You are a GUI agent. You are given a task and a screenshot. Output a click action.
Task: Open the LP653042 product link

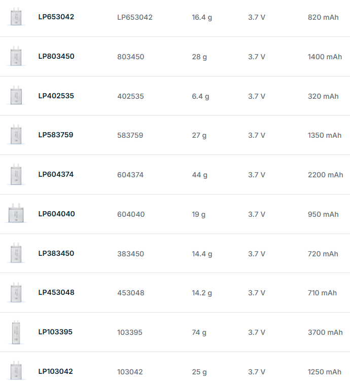point(56,17)
